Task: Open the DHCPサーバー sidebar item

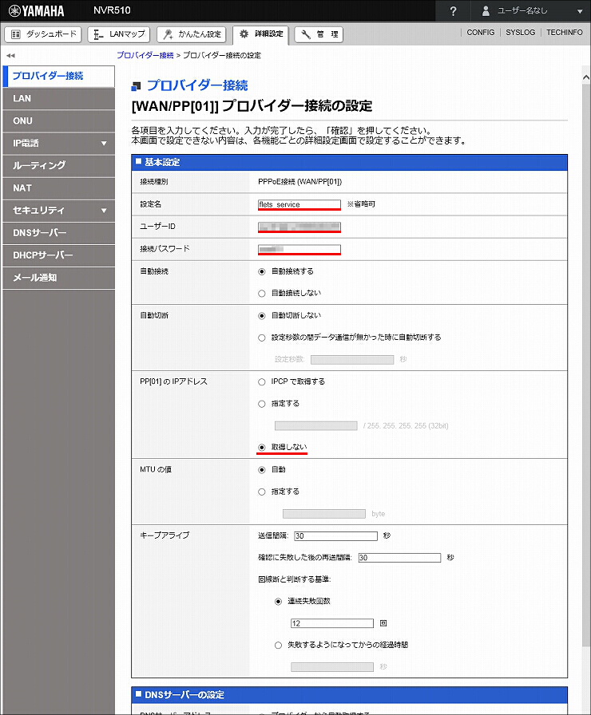Action: tap(58, 255)
